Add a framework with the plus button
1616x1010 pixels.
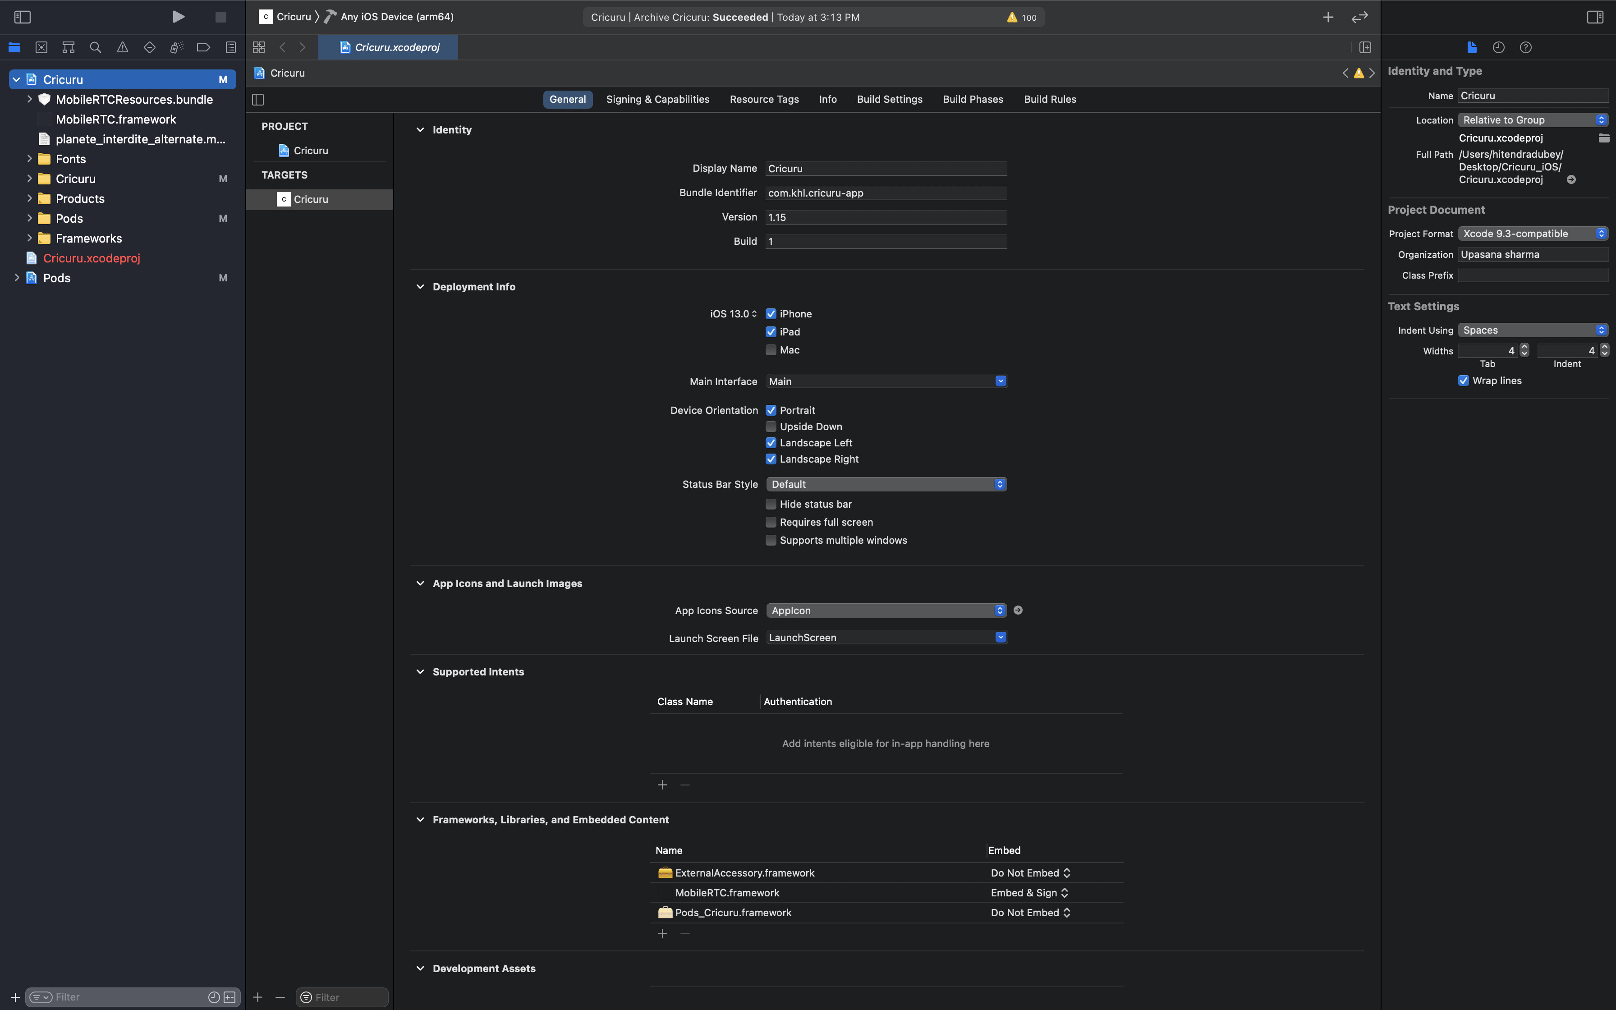pos(662,934)
